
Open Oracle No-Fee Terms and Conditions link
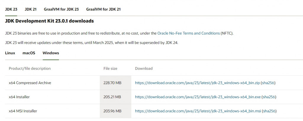(188, 33)
